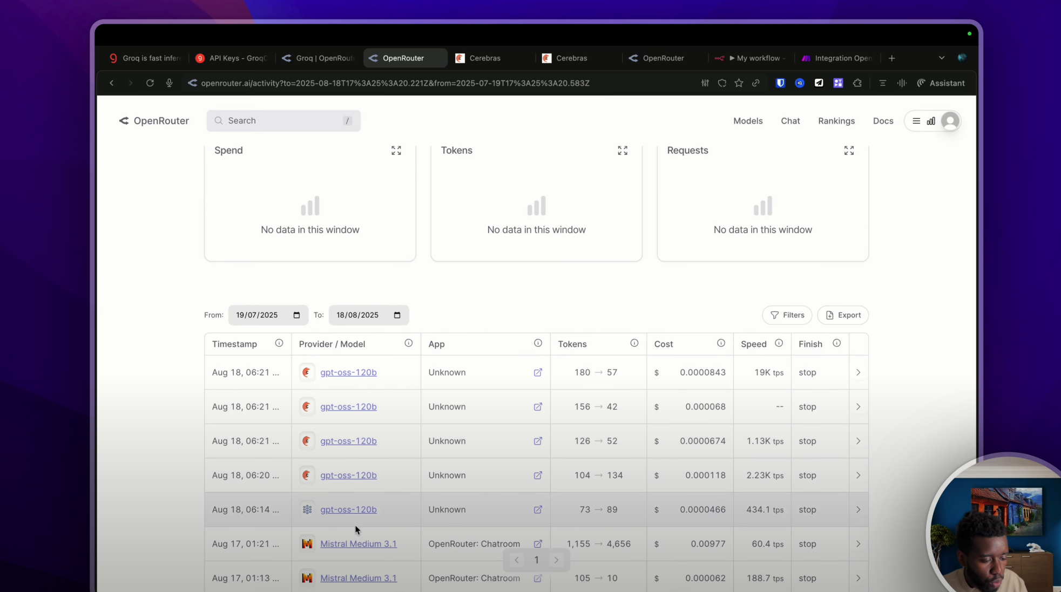Viewport: 1061px width, 592px height.
Task: Expand details for the 0.00977 cost row
Action: [x=858, y=544]
